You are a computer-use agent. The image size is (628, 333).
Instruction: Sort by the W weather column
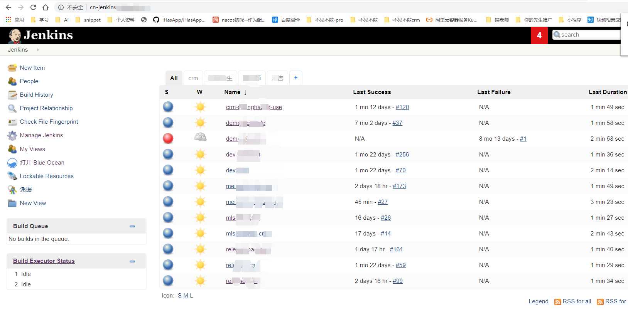pos(199,92)
